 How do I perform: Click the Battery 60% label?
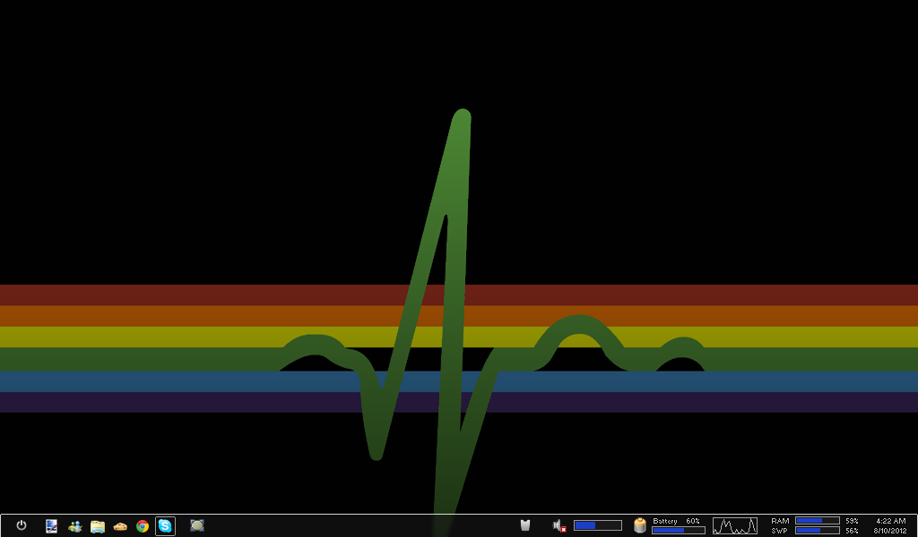676,521
